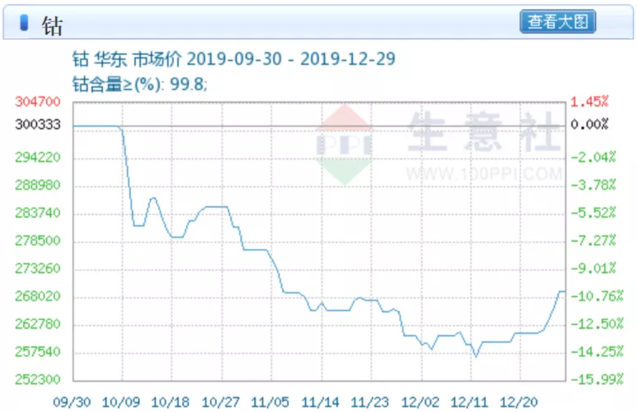Click the 10/09 date label on x-axis

coord(122,402)
